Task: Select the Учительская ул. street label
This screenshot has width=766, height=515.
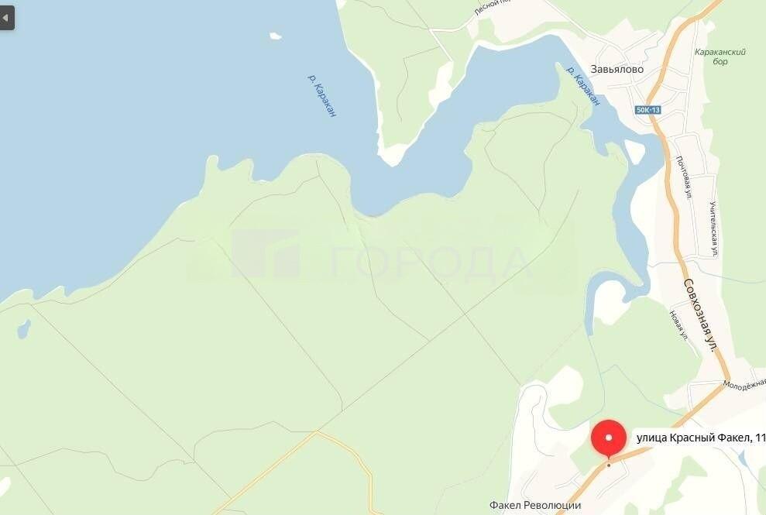Action: tap(714, 228)
